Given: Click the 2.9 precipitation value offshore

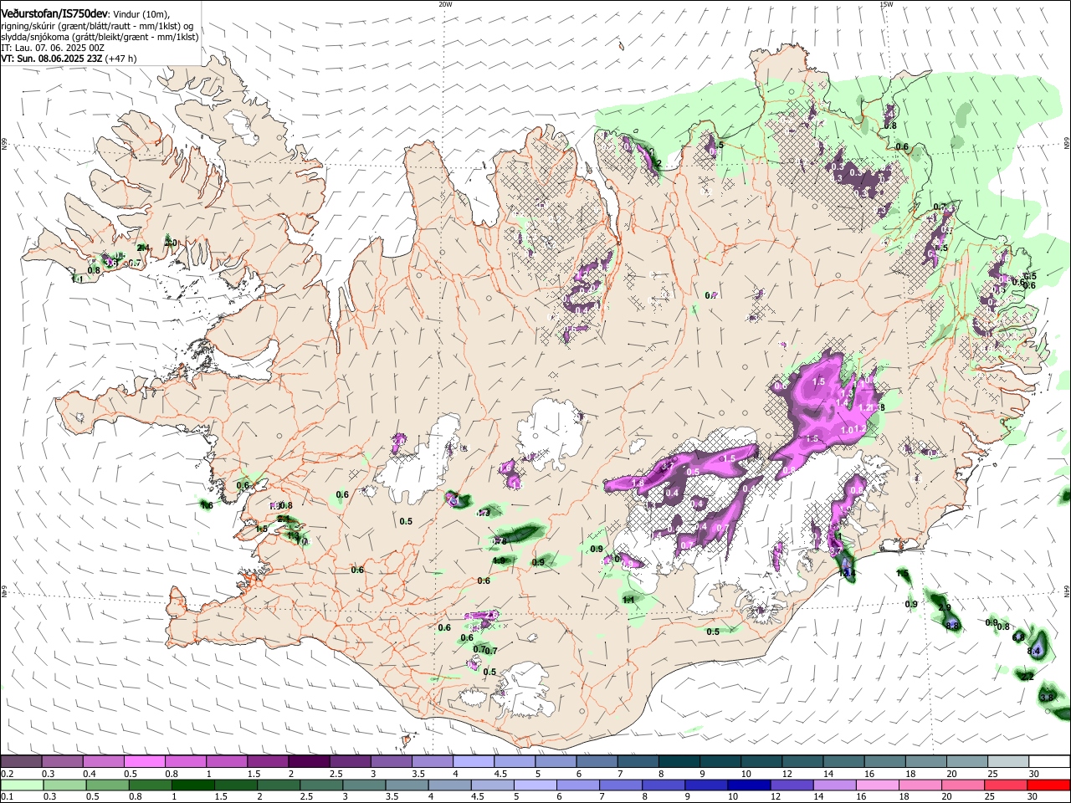Looking at the screenshot, I should [945, 607].
